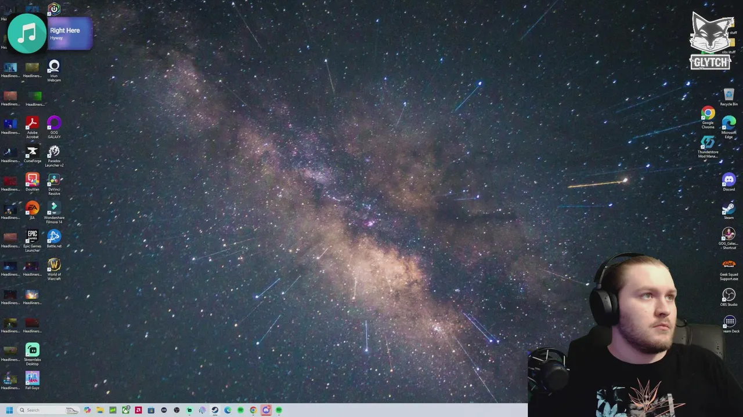
Task: Open the EA desktop shortcut
Action: click(x=32, y=211)
